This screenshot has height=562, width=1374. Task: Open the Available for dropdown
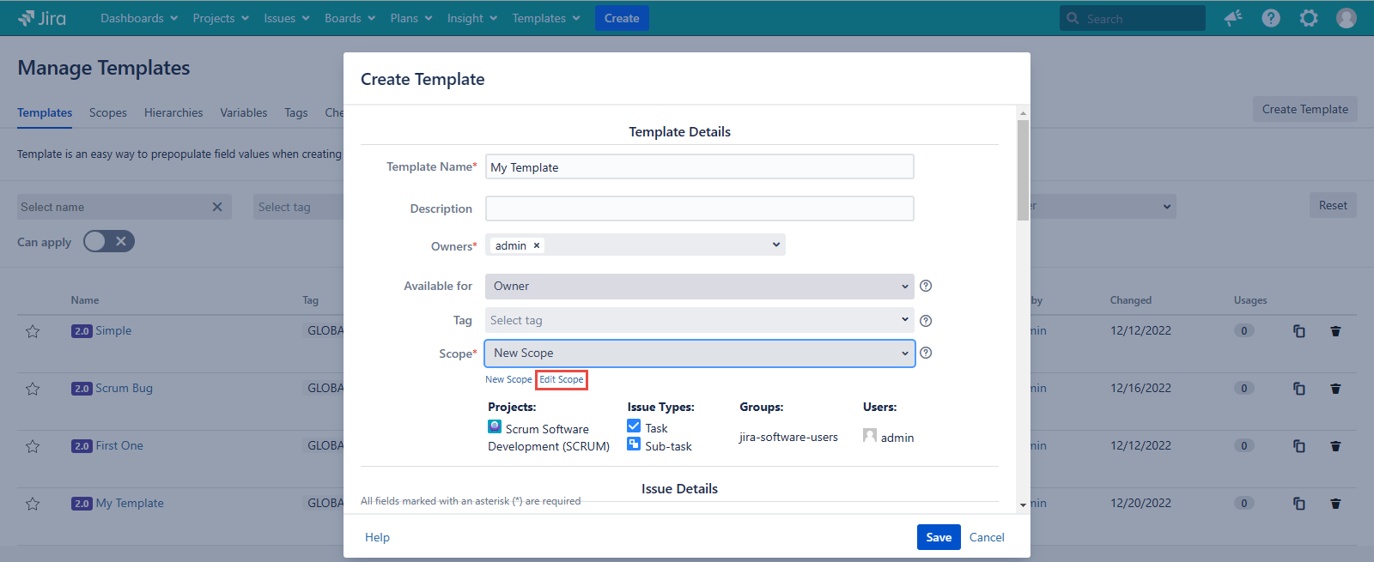699,287
